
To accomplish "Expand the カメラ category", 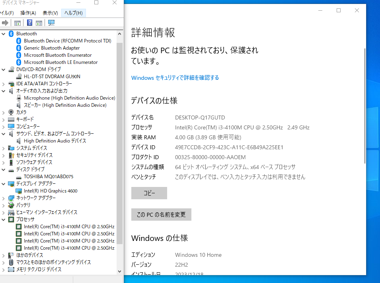I will coord(4,113).
